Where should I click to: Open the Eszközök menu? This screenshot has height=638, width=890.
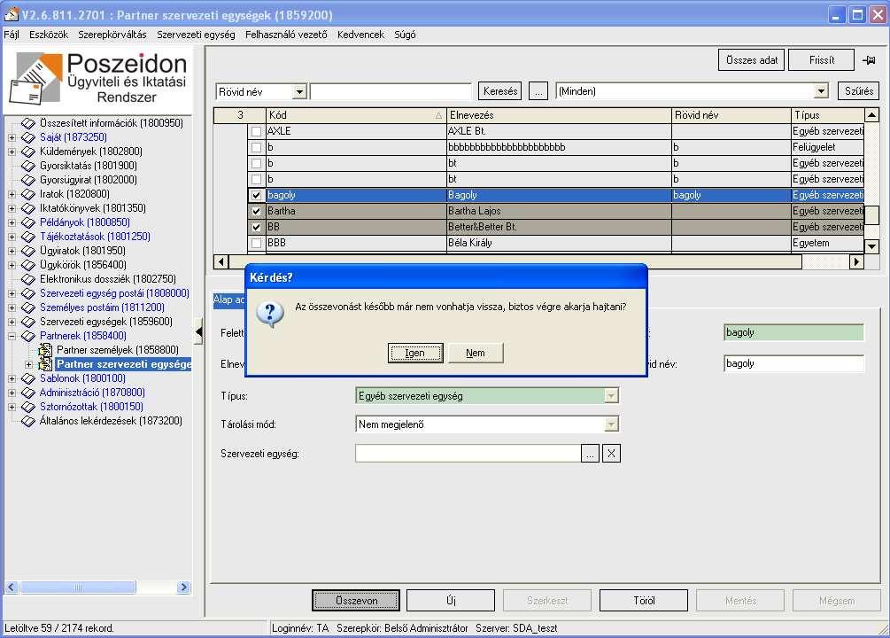(49, 35)
